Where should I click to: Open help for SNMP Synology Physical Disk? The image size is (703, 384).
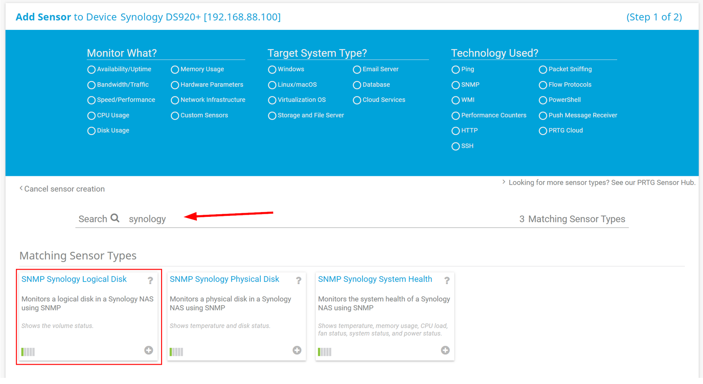299,280
